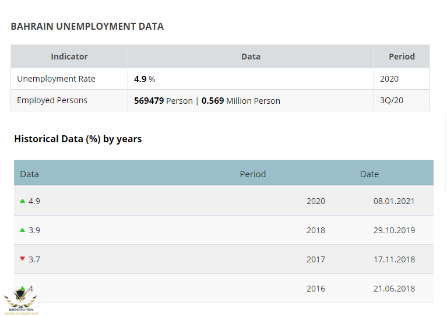Click the Period header in historical table
Viewport: 447px width, 316px height.
tap(252, 174)
